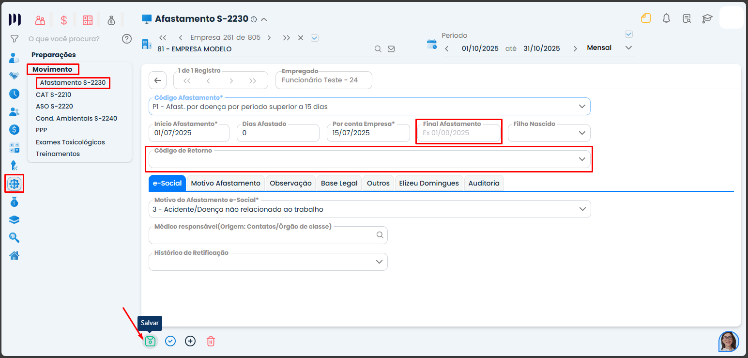Screen dimensions: 748x358
Task: Open CAT S-2210 in Movimento menu
Action: click(53, 94)
